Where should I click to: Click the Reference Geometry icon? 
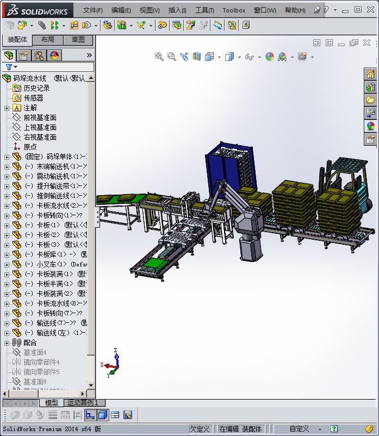[141, 26]
